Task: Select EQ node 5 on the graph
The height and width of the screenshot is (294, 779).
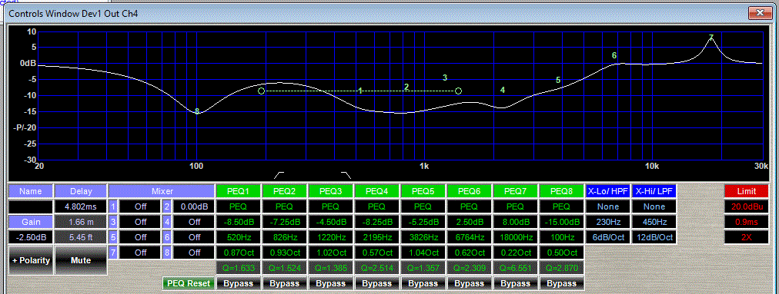Action: pos(558,80)
